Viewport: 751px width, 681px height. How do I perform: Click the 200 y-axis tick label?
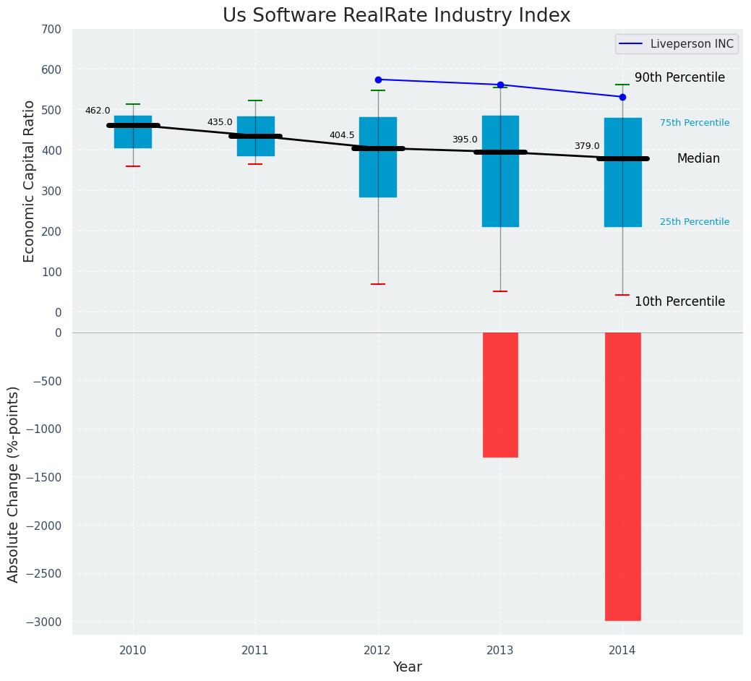tap(52, 231)
